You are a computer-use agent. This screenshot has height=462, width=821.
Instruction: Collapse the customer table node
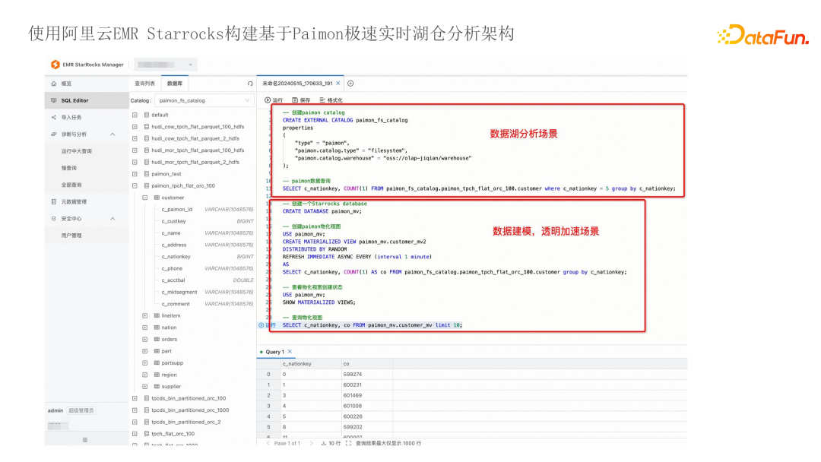click(x=145, y=198)
